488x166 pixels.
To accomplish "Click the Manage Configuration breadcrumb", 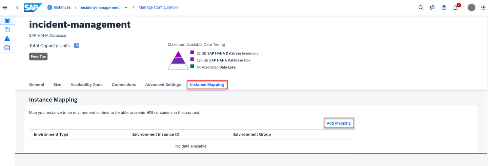I will tap(158, 7).
